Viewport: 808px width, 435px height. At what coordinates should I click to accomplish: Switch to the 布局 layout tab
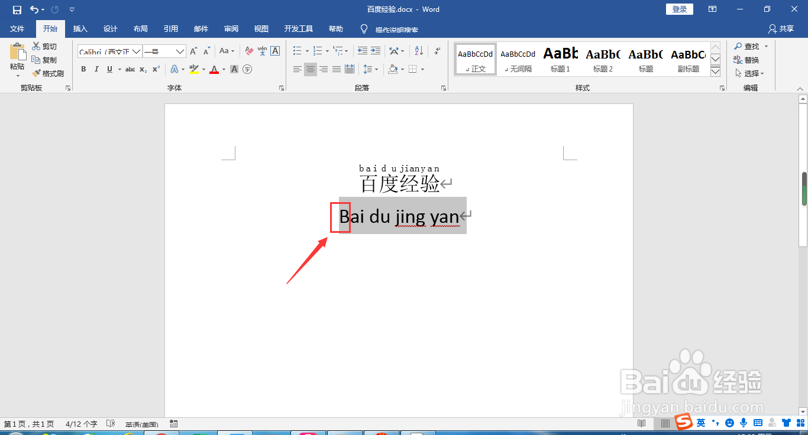(x=141, y=28)
